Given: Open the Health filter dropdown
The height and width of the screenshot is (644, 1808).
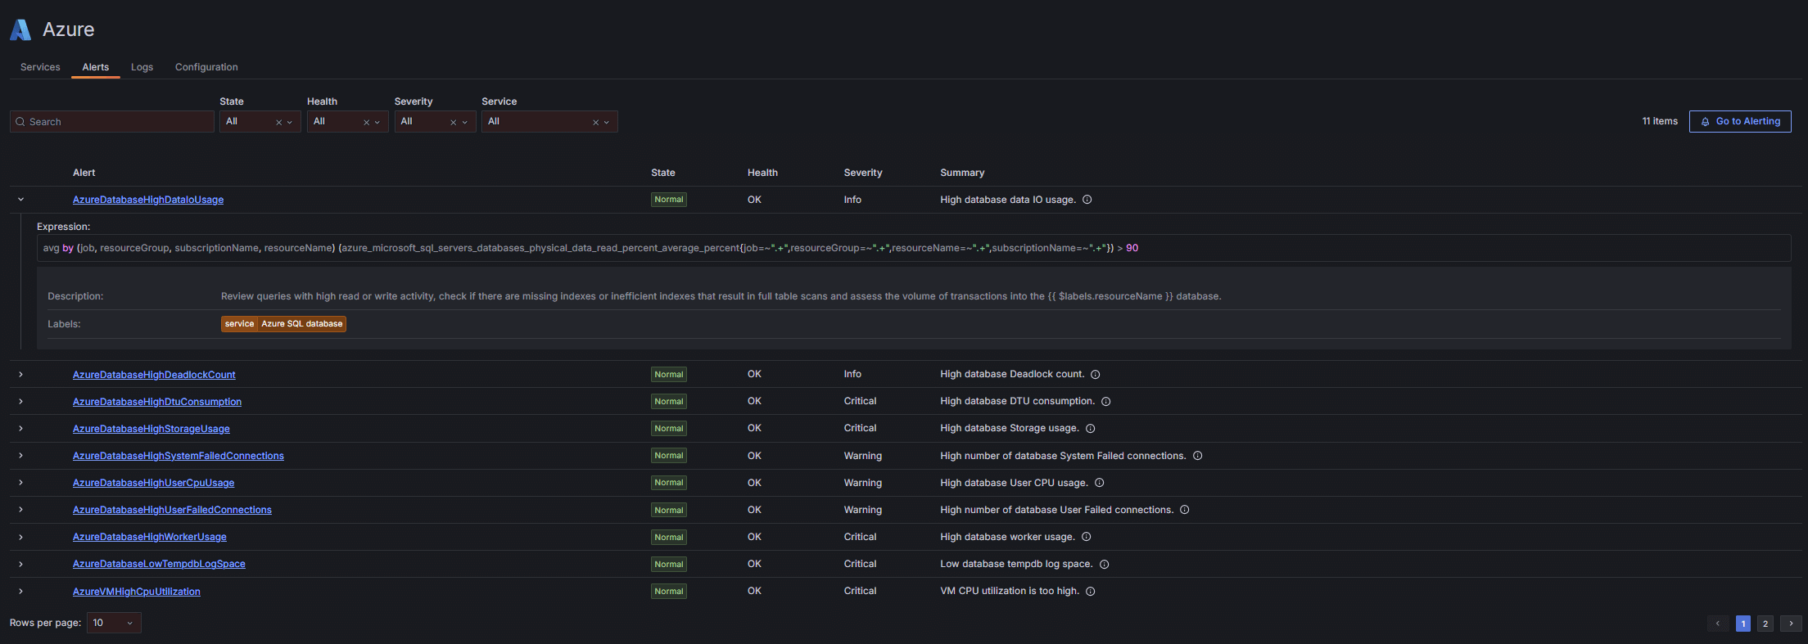Looking at the screenshot, I should [x=377, y=123].
